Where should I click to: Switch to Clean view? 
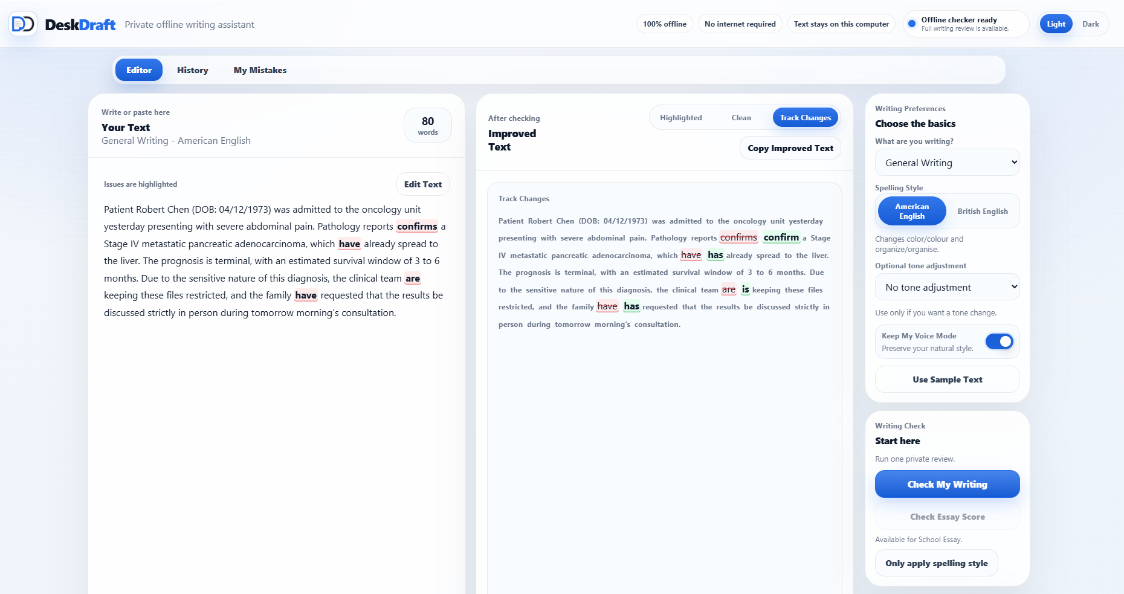[741, 118]
